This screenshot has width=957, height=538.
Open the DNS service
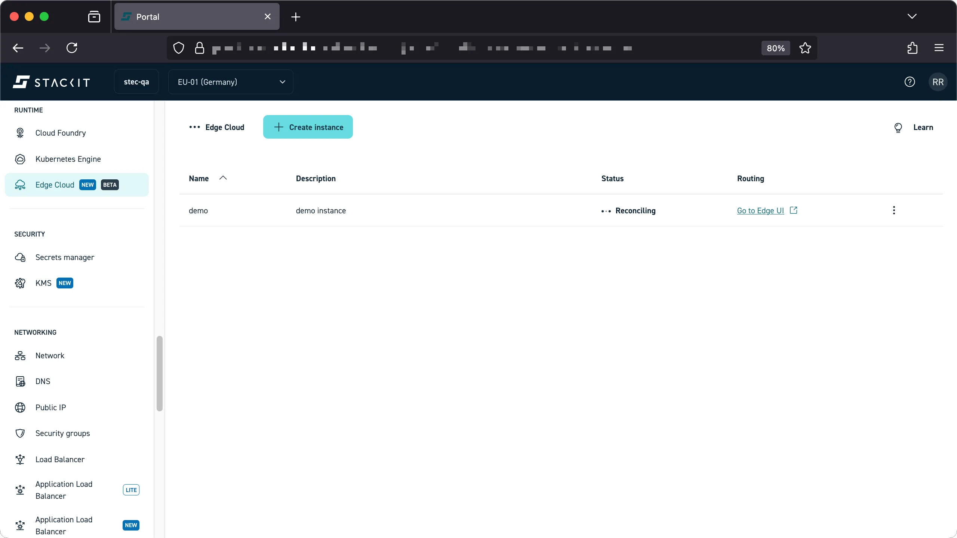43,381
